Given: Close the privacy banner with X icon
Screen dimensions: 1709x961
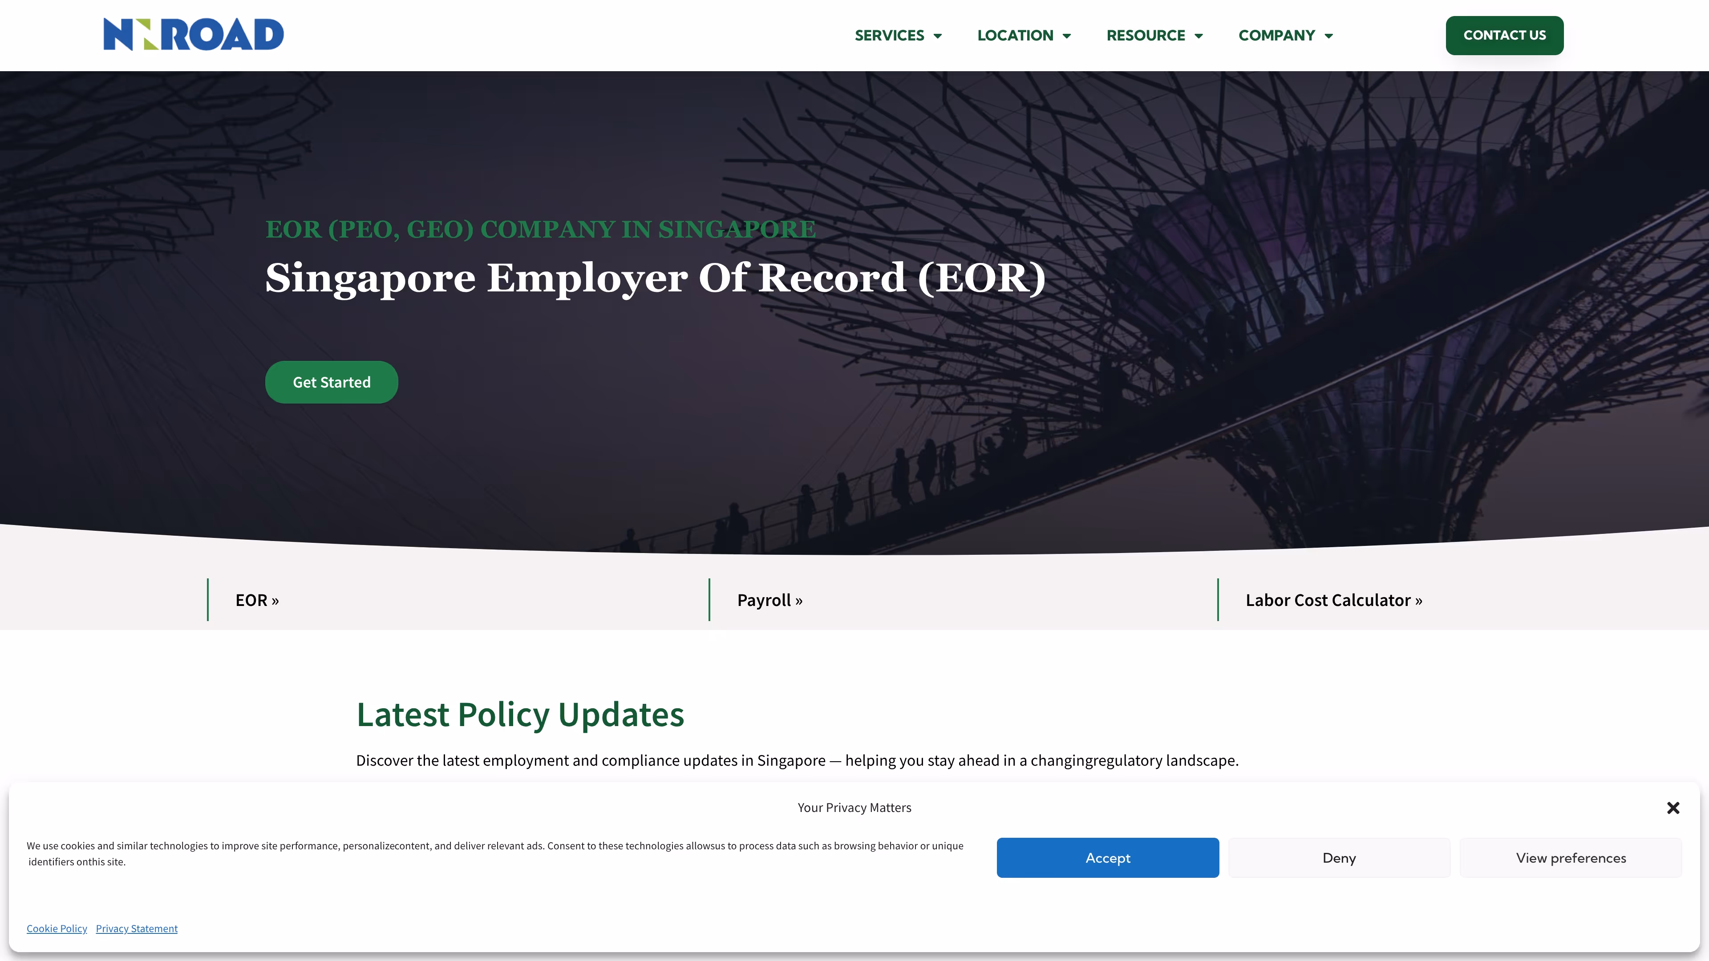Looking at the screenshot, I should pyautogui.click(x=1673, y=808).
